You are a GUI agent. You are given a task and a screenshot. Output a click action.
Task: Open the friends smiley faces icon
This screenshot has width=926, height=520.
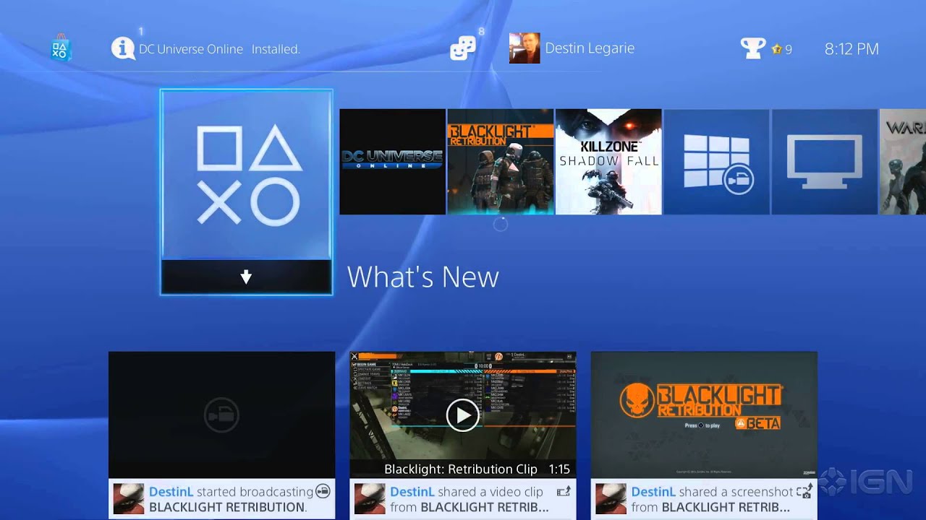pos(462,48)
